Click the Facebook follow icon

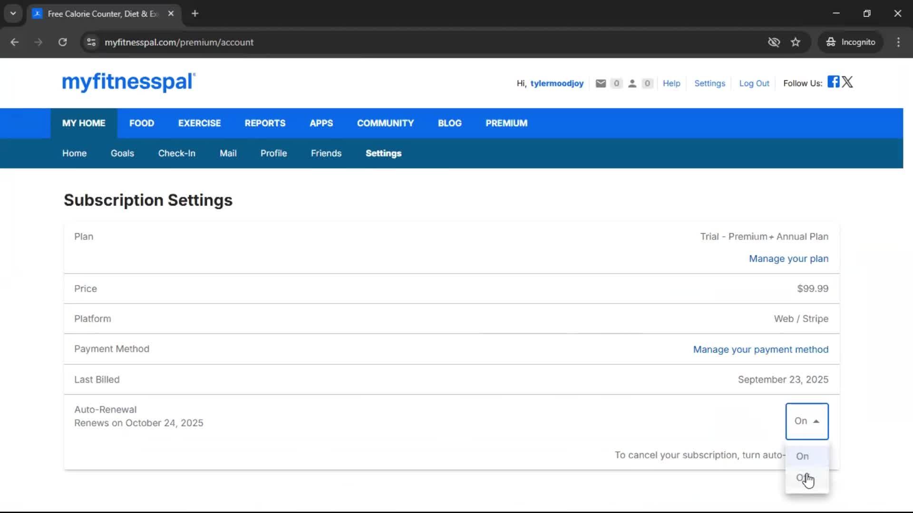(833, 82)
